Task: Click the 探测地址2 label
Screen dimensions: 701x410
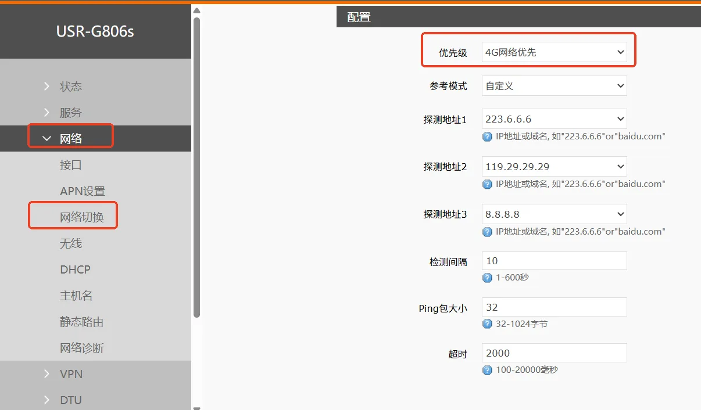Action: point(445,167)
